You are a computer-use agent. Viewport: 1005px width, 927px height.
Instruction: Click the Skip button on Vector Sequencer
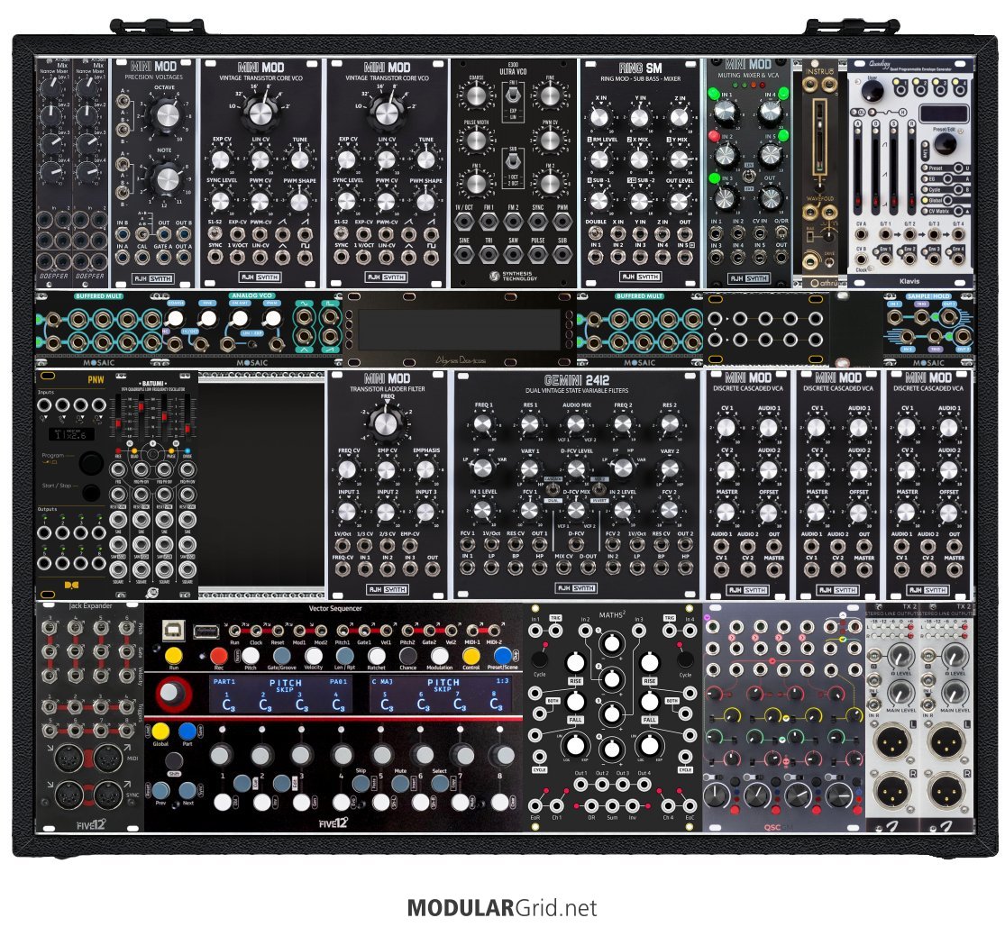[361, 782]
